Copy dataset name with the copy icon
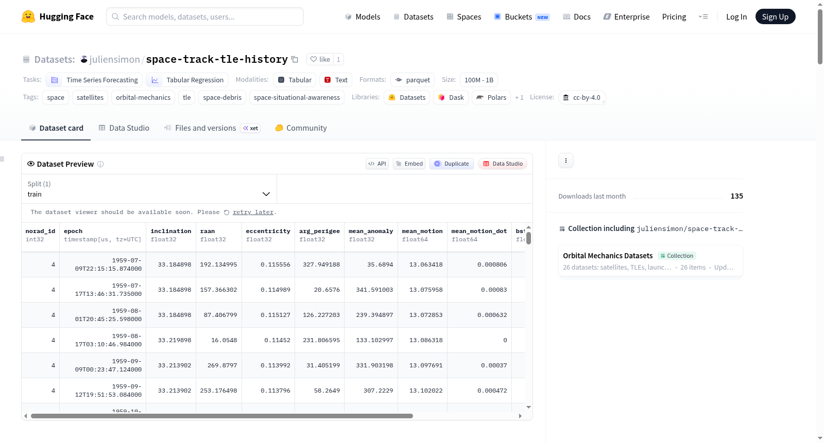Image resolution: width=824 pixels, height=443 pixels. 295,59
